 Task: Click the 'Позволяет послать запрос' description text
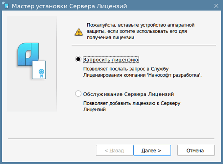(x=142, y=72)
